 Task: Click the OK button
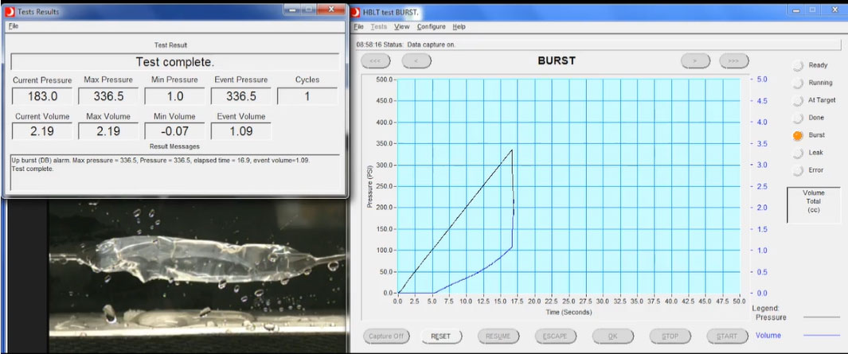(x=612, y=336)
